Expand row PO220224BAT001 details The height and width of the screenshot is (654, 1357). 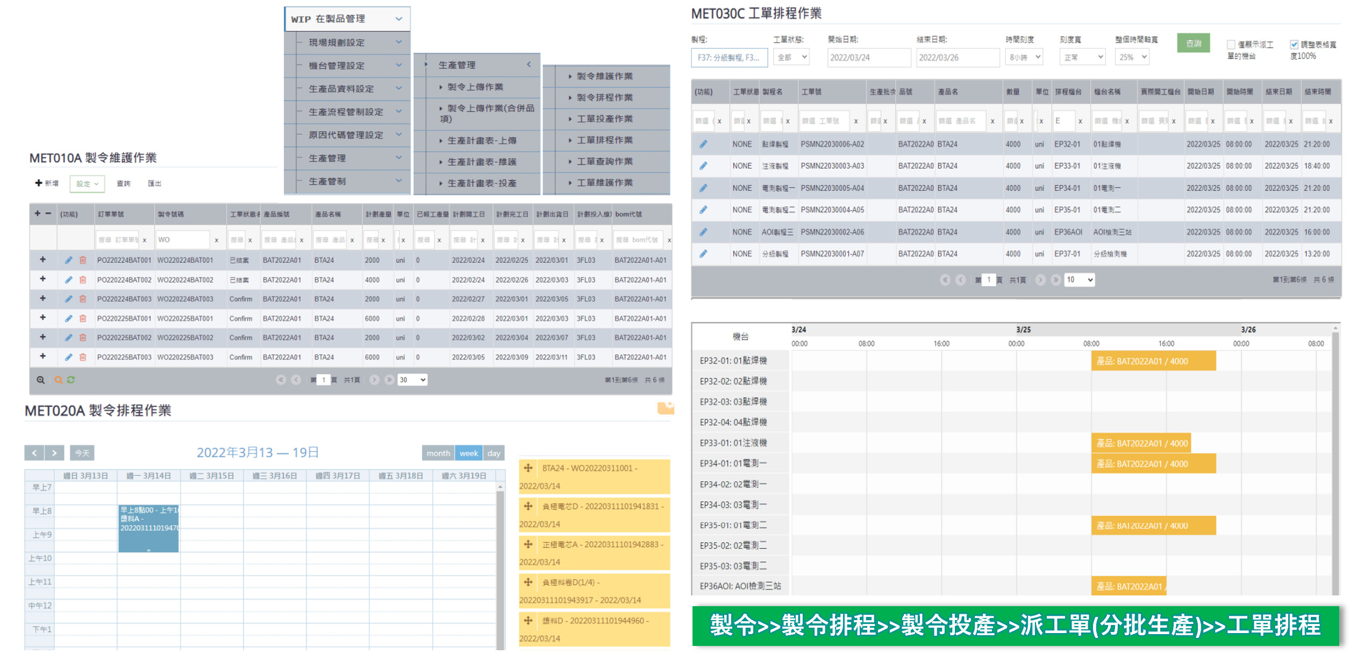[42, 260]
